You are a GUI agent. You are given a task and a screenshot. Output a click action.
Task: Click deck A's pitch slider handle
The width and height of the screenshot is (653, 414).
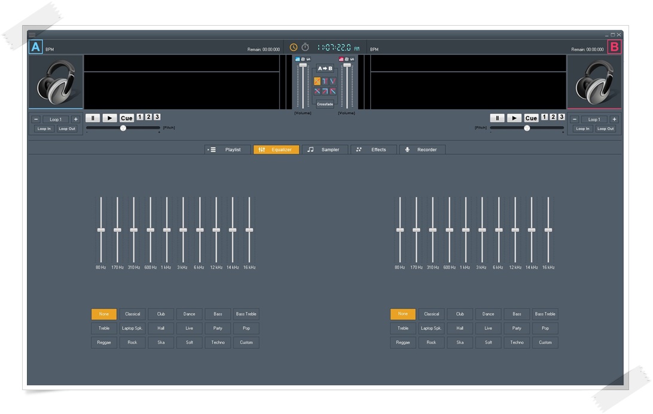tap(123, 128)
